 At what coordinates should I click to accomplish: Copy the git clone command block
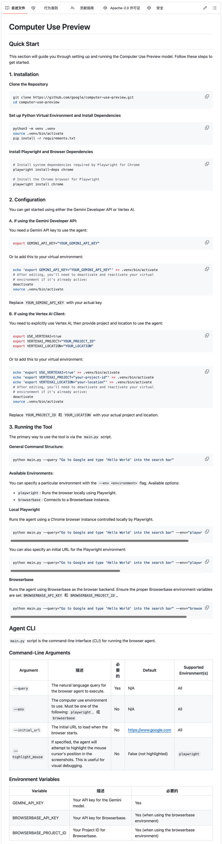coord(207,96)
